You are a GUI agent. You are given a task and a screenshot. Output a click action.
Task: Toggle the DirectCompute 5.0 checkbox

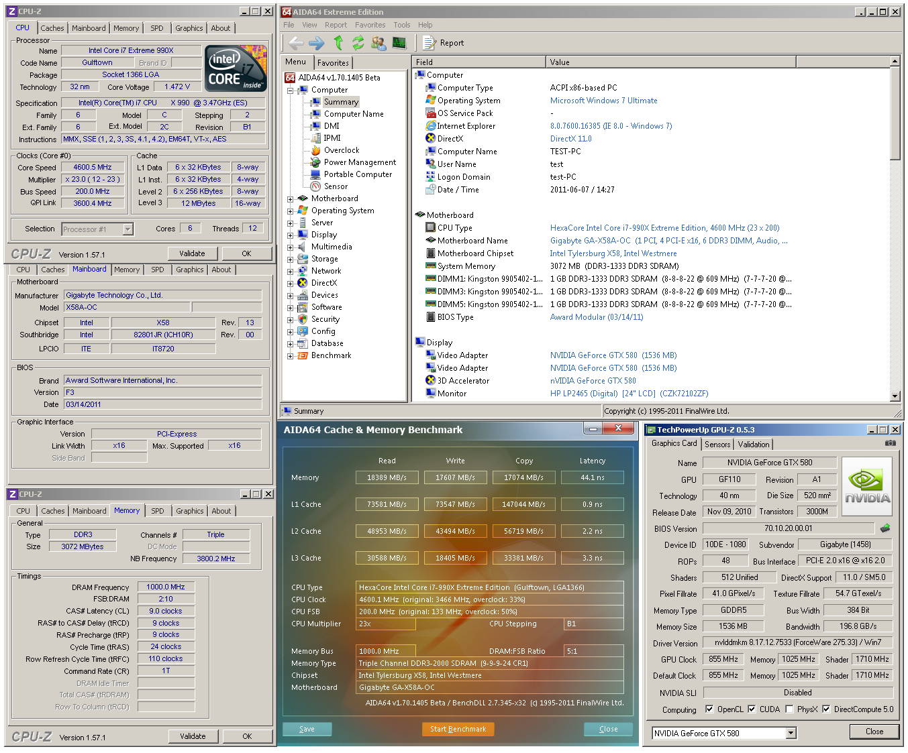coord(826,709)
